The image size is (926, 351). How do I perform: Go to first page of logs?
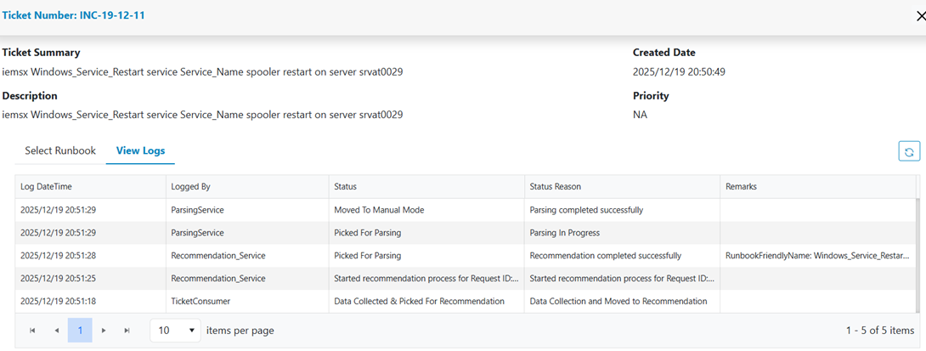(x=32, y=331)
